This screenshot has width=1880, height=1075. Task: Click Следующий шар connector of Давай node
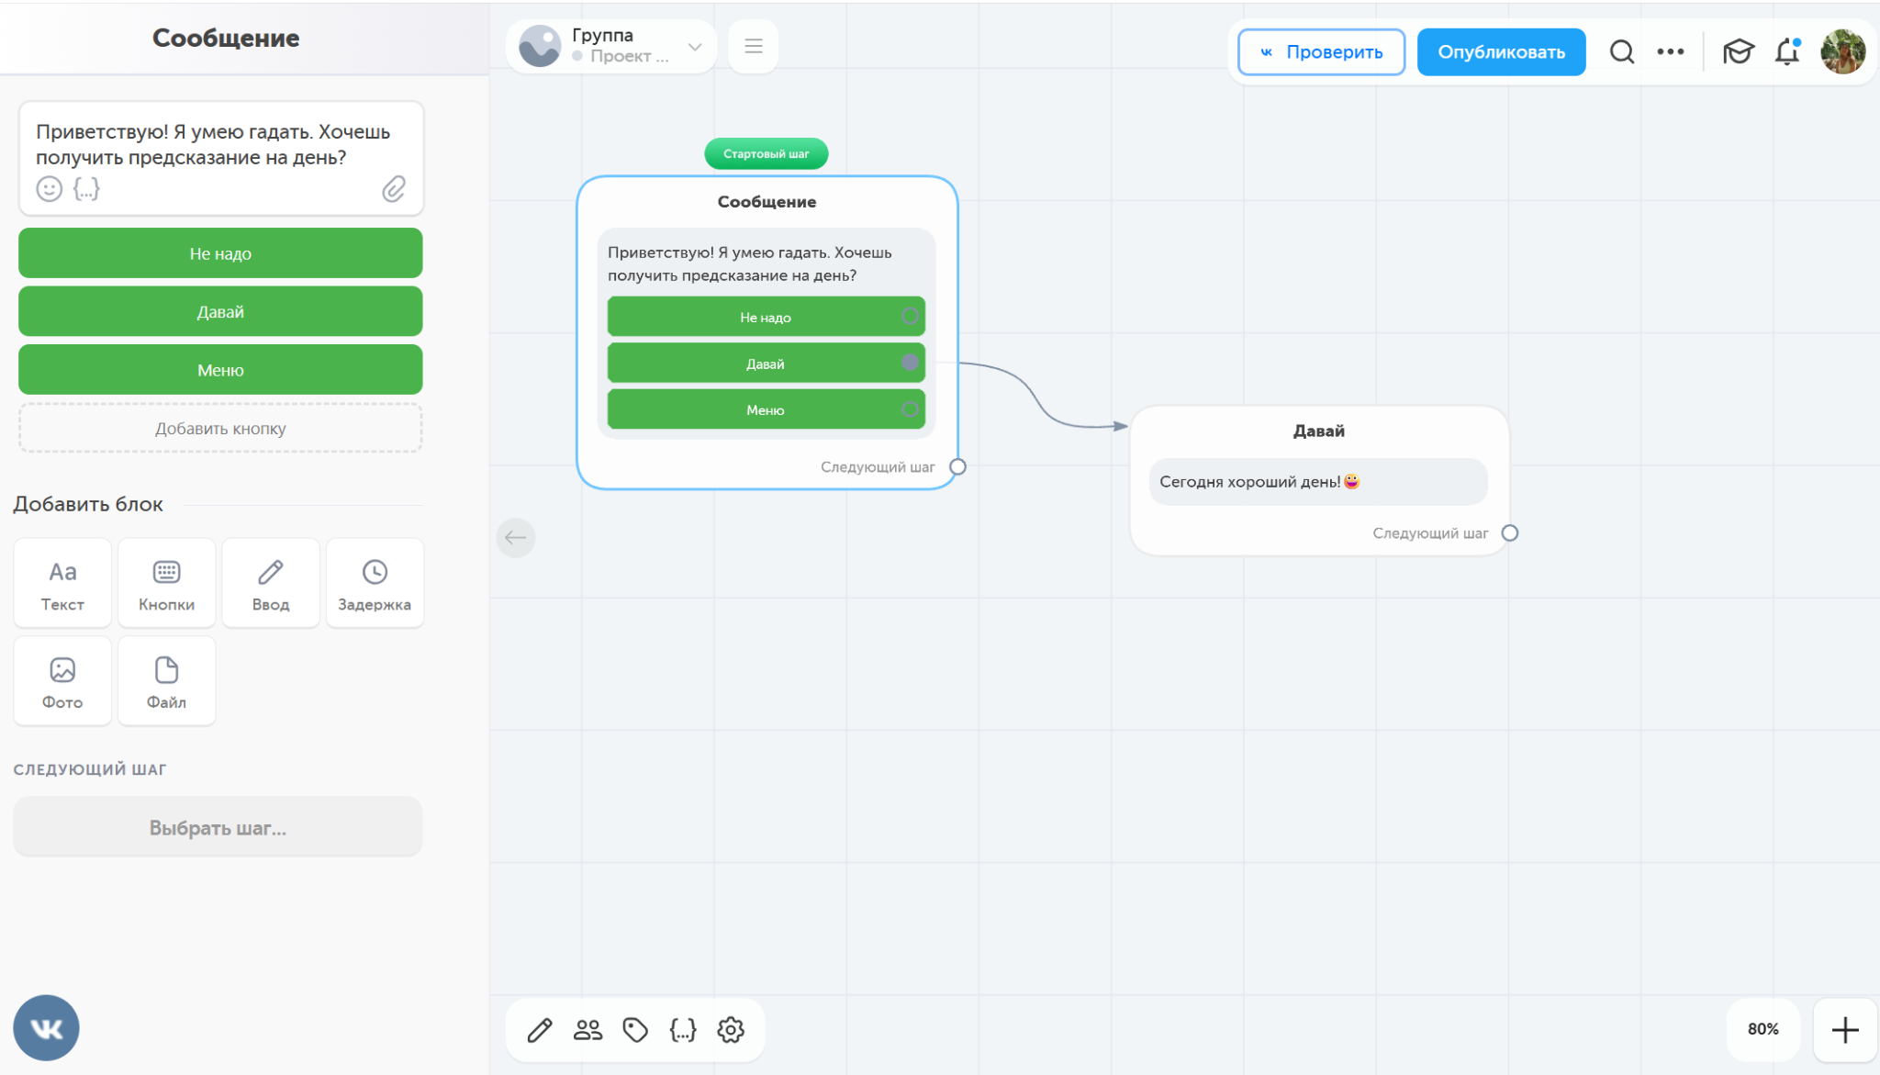[1510, 533]
